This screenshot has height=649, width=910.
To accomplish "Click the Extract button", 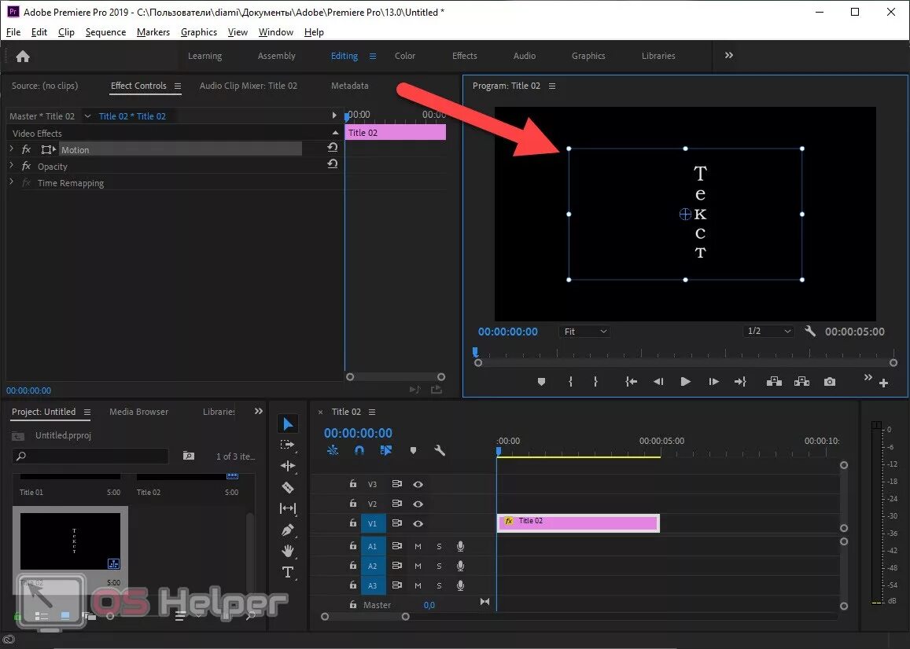I will pos(802,382).
